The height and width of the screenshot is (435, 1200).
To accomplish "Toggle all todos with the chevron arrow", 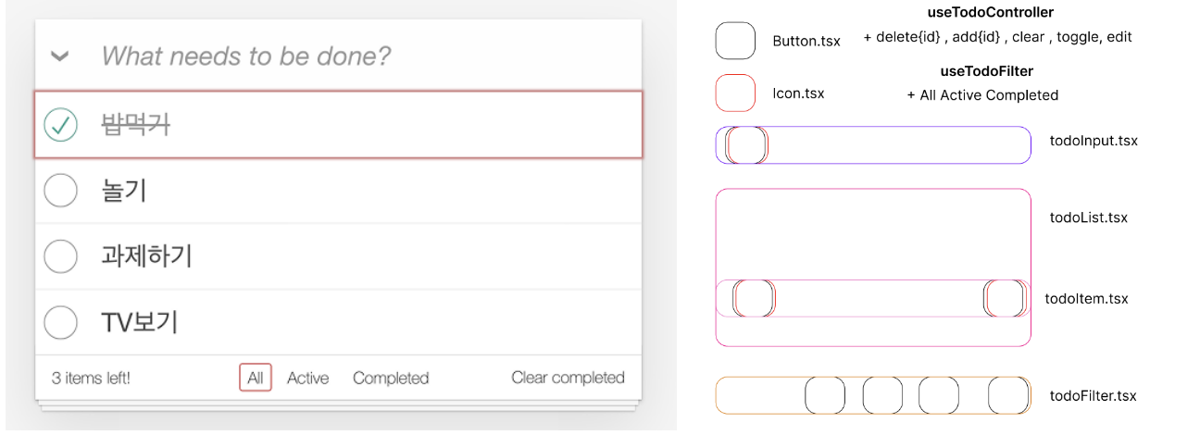I will pyautogui.click(x=59, y=56).
